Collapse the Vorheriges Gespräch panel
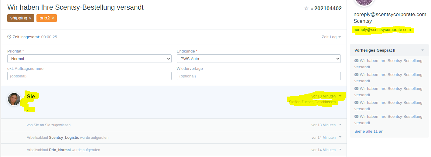Viewport: 431px width, 157px height. (422, 50)
